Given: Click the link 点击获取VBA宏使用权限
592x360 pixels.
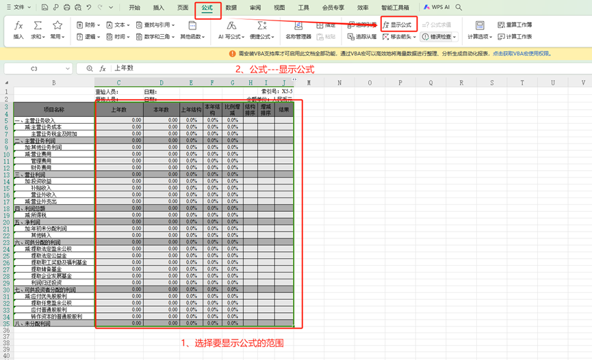Looking at the screenshot, I should coord(522,53).
